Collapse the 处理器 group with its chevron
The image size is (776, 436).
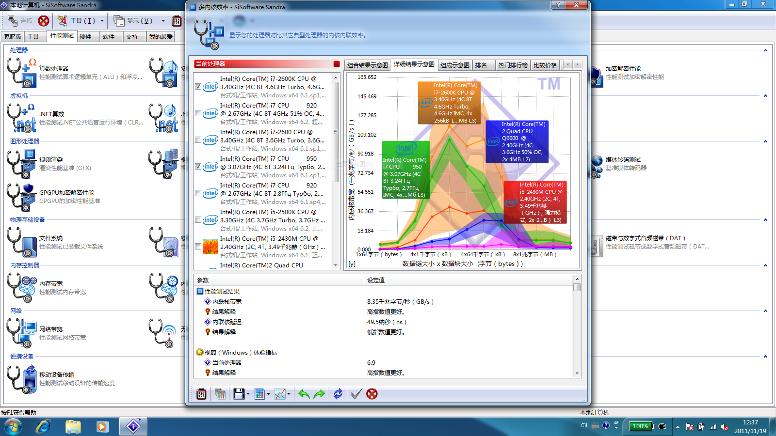pos(765,50)
